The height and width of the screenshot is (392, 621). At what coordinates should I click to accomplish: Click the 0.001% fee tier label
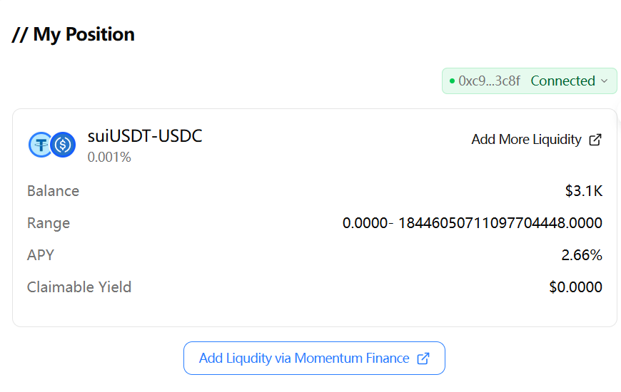coord(109,157)
